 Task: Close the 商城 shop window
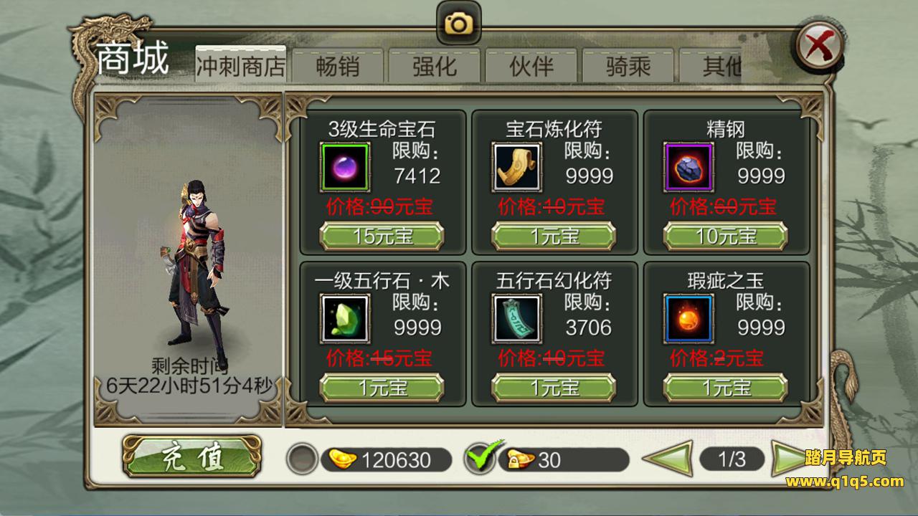(x=818, y=48)
